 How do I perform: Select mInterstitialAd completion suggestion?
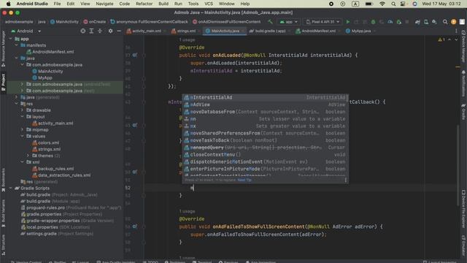[x=265, y=97]
